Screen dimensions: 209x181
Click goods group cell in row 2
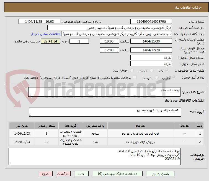point(71,142)
